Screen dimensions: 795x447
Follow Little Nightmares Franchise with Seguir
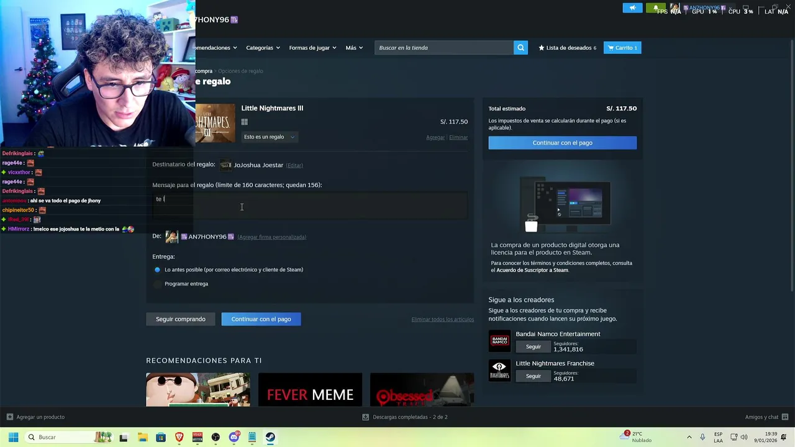[x=534, y=376]
